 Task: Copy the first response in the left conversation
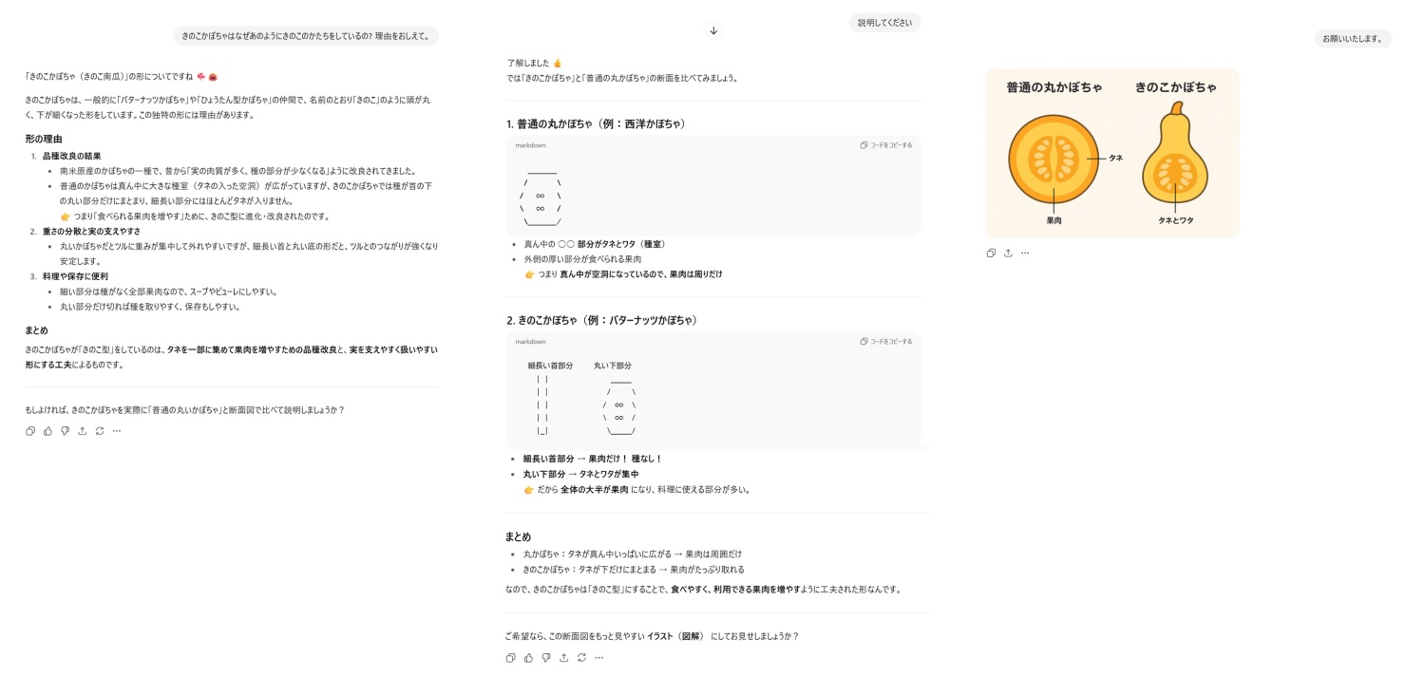coord(30,431)
